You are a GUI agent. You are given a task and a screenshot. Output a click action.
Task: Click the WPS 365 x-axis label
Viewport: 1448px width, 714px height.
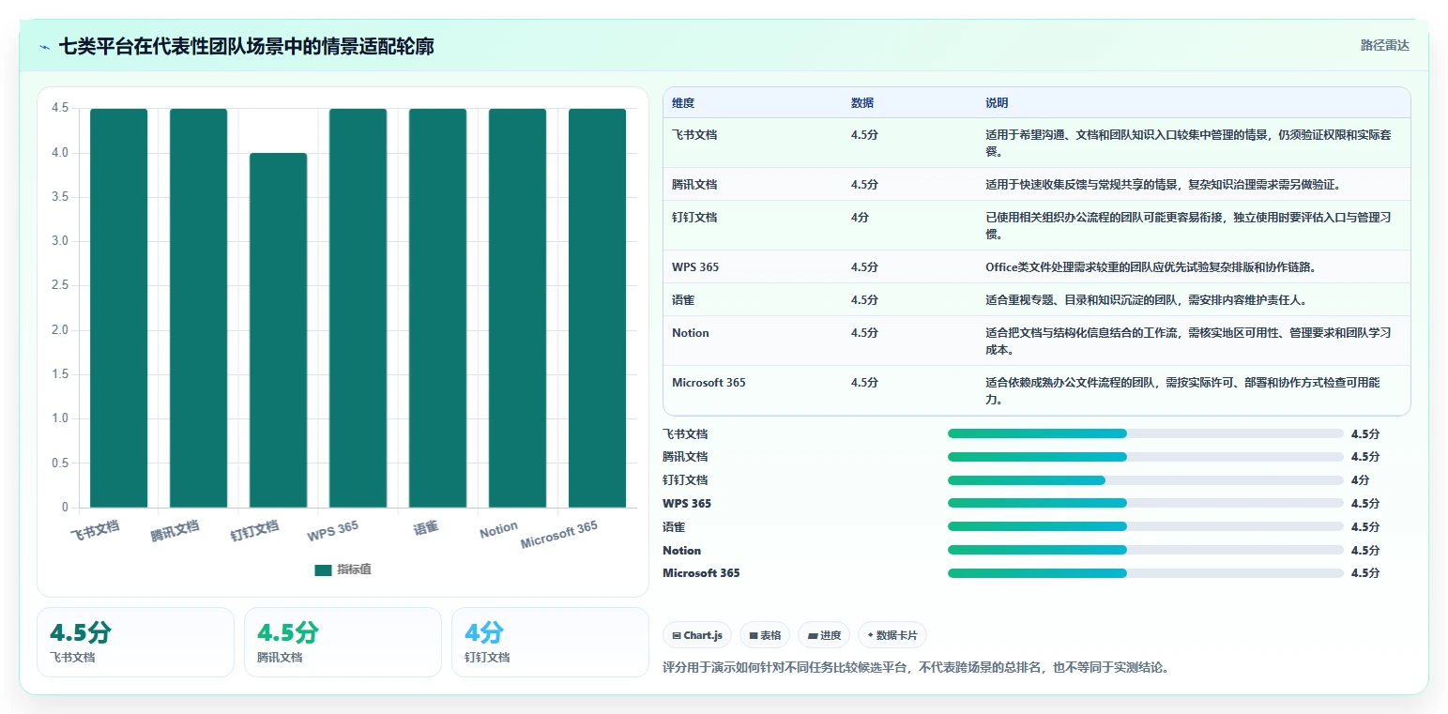tap(333, 531)
